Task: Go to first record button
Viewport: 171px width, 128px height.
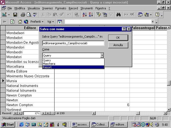Action: click(15, 113)
